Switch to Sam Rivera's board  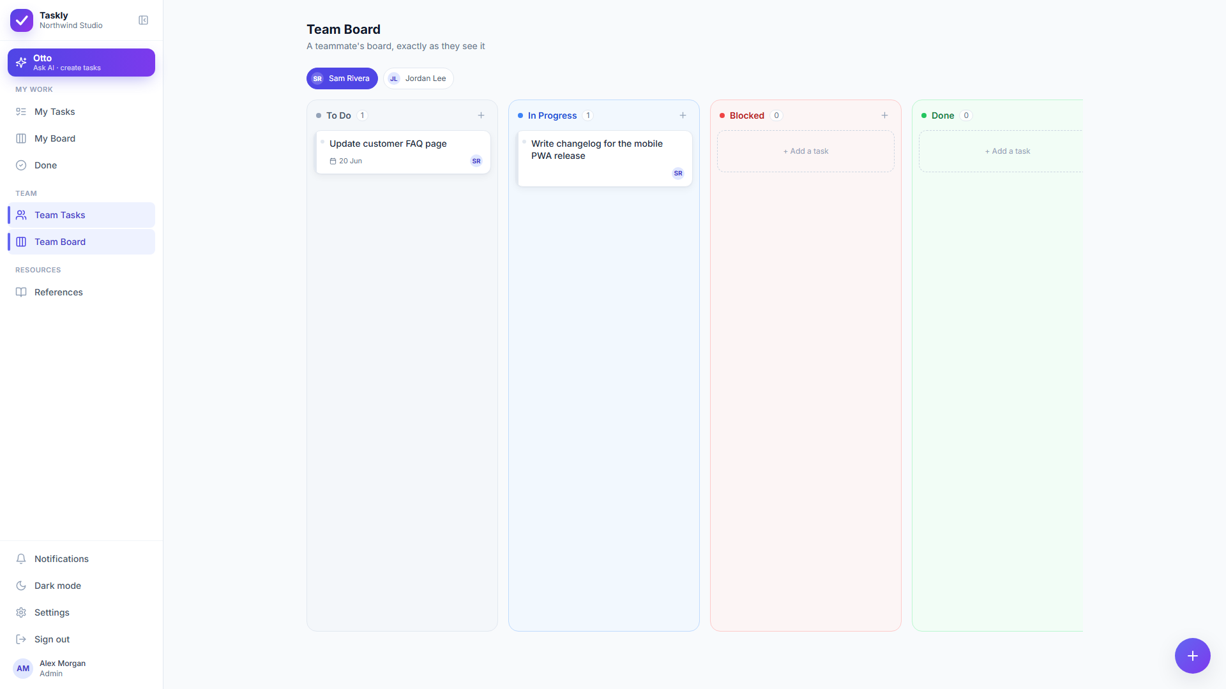click(342, 78)
